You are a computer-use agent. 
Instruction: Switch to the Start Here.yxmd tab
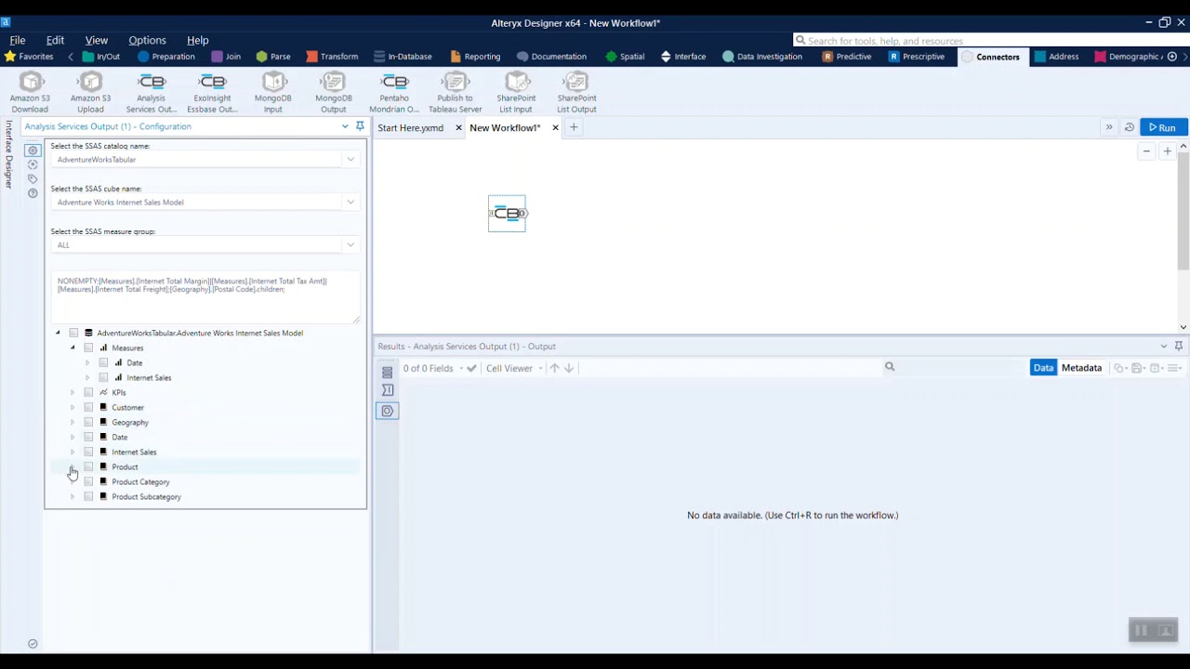(x=410, y=127)
